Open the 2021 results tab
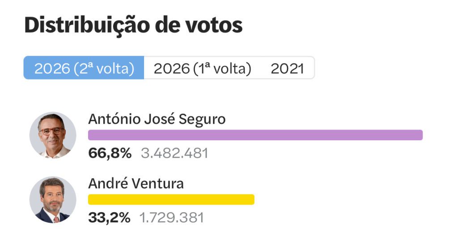The width and height of the screenshot is (458, 247). tap(287, 68)
